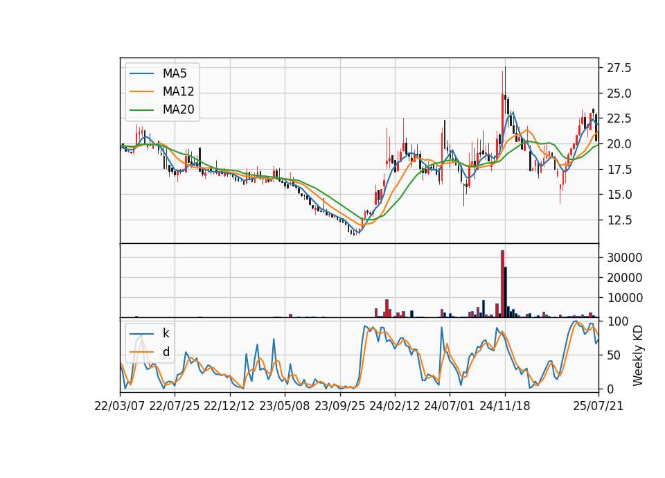Click the 27.5 price axis label
This screenshot has height=478, width=665.
[619, 68]
